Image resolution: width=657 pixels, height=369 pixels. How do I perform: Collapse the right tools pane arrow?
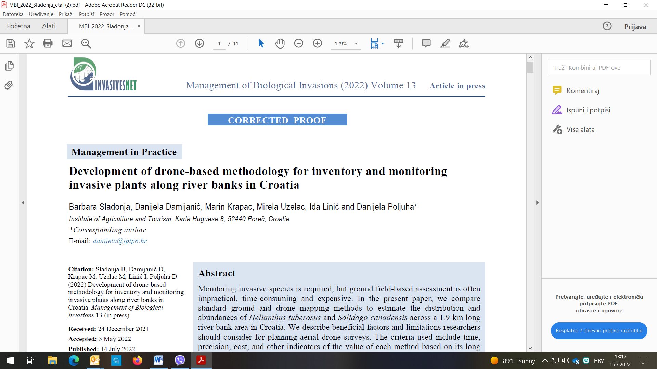click(537, 203)
